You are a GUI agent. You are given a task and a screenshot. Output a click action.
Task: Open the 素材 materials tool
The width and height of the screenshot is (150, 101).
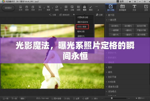[x=66, y=8]
